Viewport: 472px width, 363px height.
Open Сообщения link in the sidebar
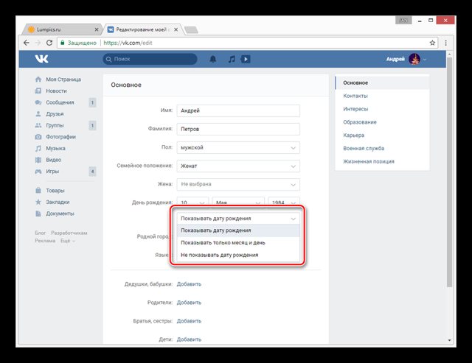[60, 102]
